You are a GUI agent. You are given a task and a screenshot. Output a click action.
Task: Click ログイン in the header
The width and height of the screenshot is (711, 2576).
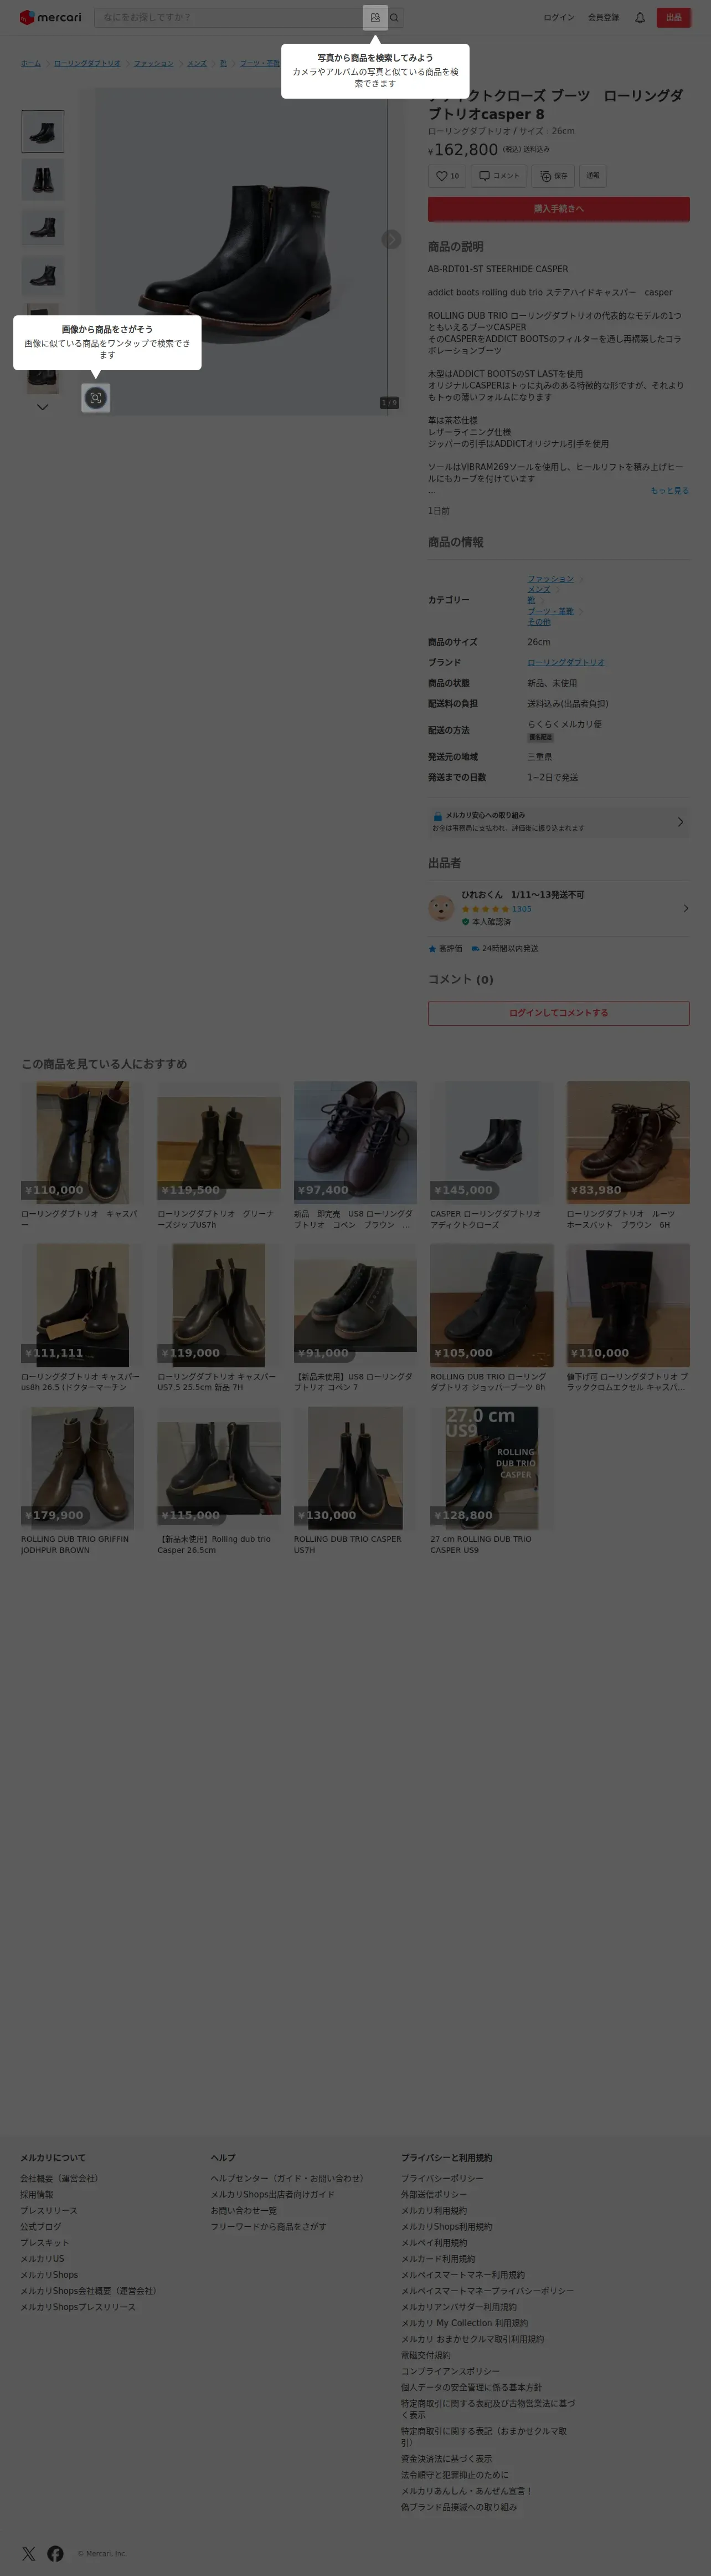point(558,17)
